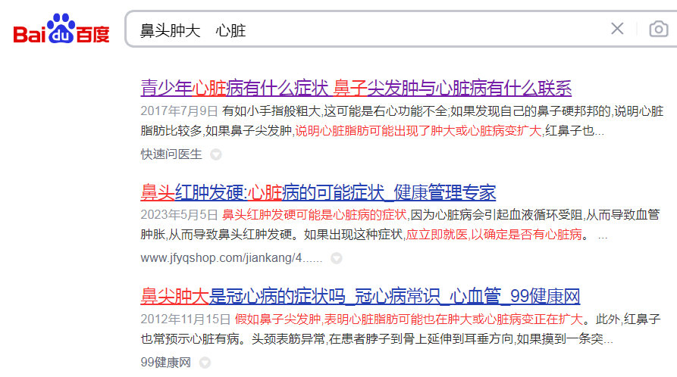Expand the arrow next to 快速问医生

tap(216, 154)
